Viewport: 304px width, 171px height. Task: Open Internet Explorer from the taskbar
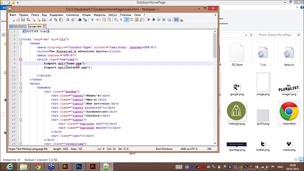click(x=9, y=167)
